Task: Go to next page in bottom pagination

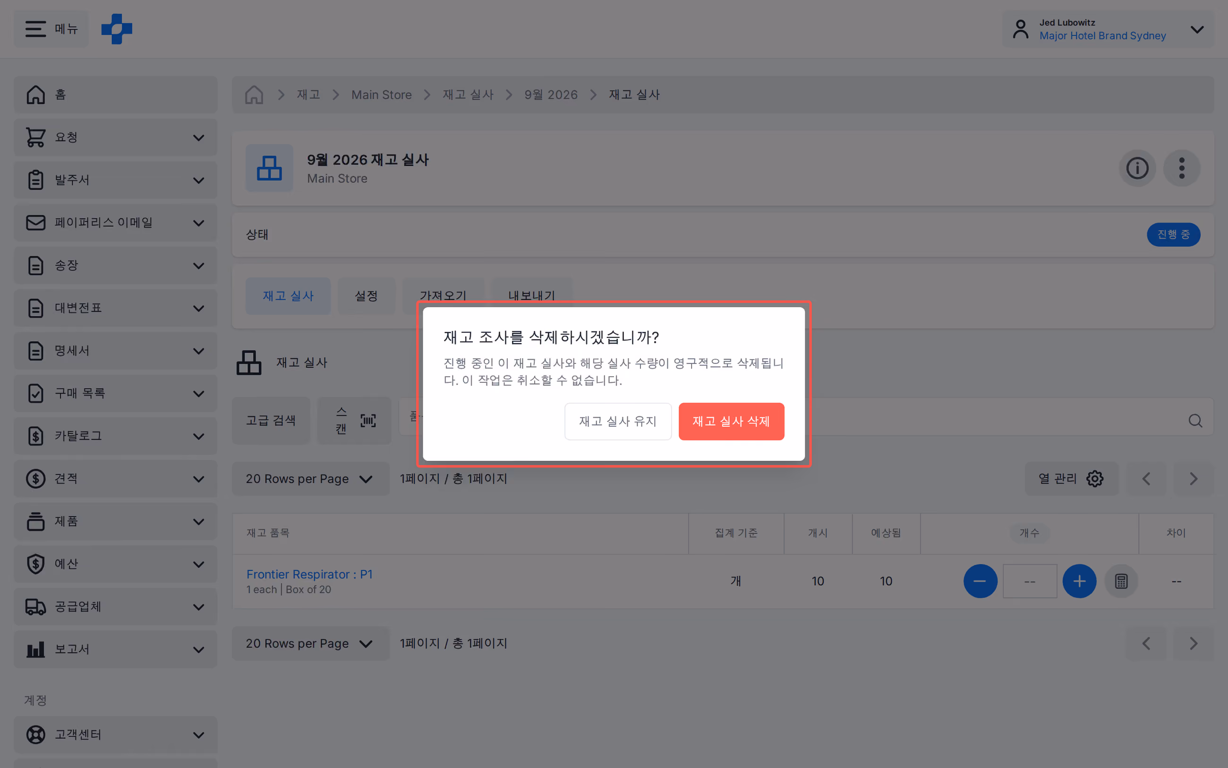Action: tap(1193, 644)
